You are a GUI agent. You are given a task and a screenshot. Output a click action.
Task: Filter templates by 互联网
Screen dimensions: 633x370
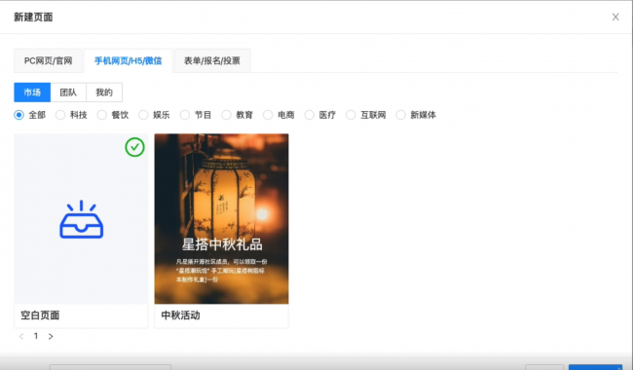point(352,115)
